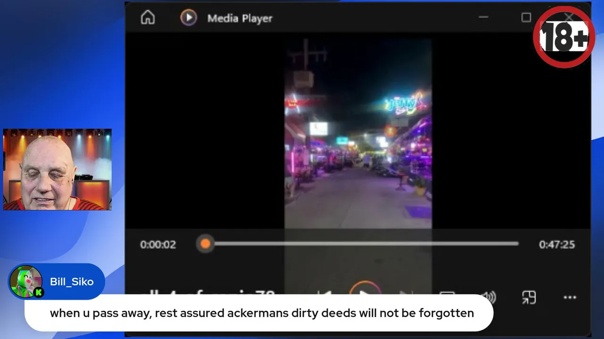Click the Bill_Siko chat avatar

tap(26, 282)
